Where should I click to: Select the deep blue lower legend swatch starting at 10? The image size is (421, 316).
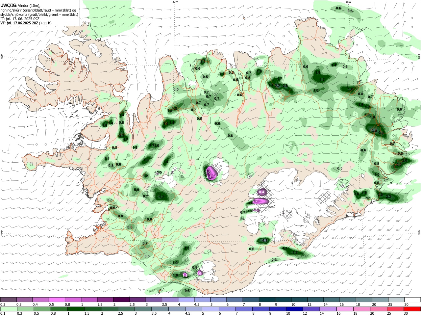[294, 309]
